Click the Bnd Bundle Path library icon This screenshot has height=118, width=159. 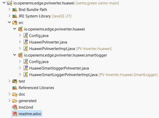[x=15, y=10]
